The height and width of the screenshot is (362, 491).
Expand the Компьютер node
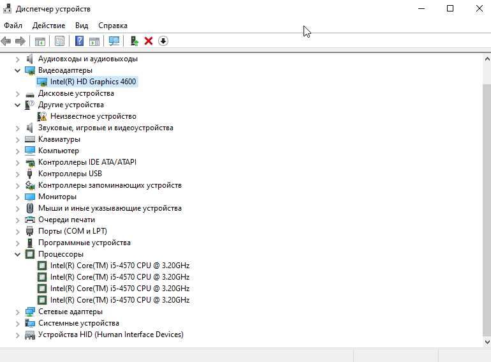[x=18, y=151]
